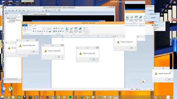This screenshot has width=177, height=99.
Task: Click Copy in WordPad Clipboard group
Action: click(29, 30)
